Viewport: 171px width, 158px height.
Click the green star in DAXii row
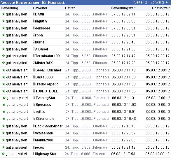(x=4, y=14)
